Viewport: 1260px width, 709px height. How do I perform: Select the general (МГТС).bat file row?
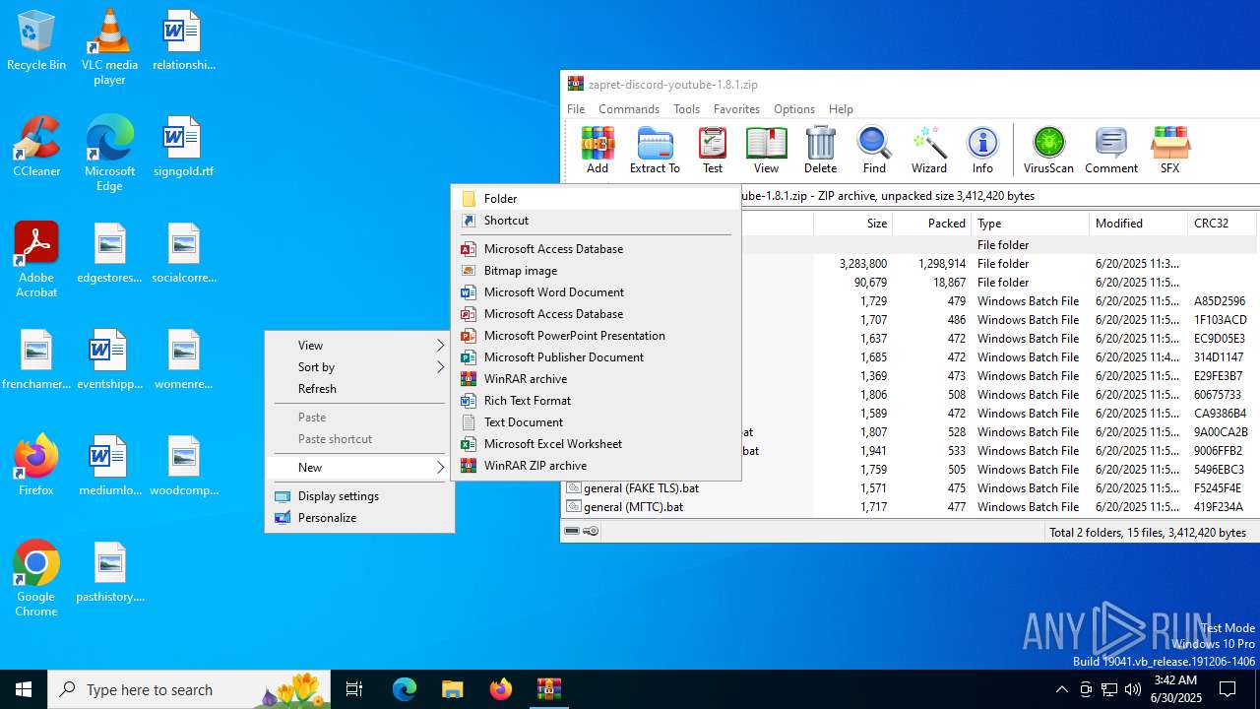[909, 506]
